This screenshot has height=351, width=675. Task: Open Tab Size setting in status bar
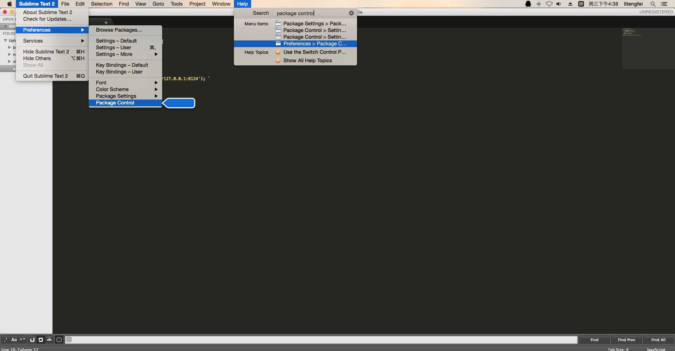(x=618, y=349)
